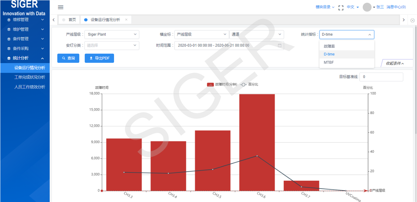This screenshot has height=202, width=417.
Task: Select MTBF from the indicator list
Action: tap(329, 62)
